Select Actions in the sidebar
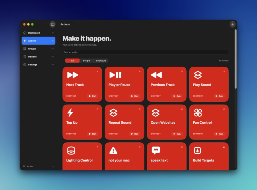257x190 pixels. tap(39, 41)
